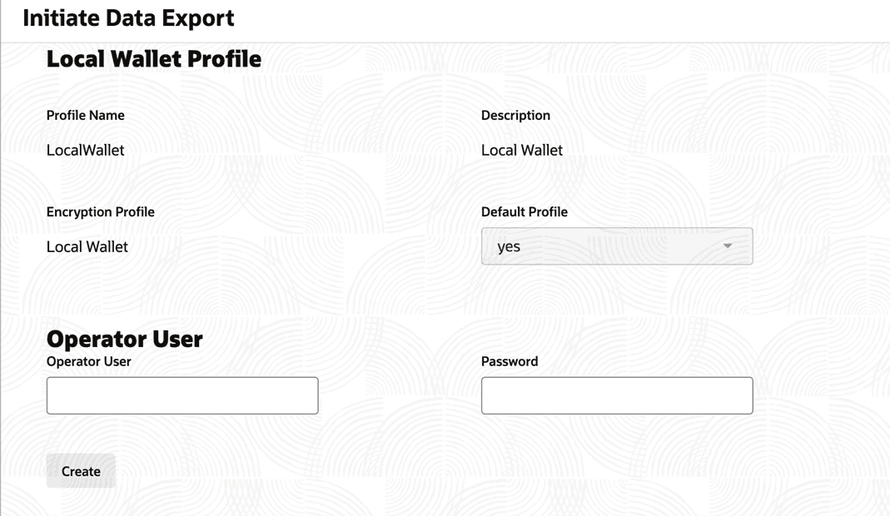890x516 pixels.
Task: Click into the Password input field
Action: pyautogui.click(x=617, y=395)
